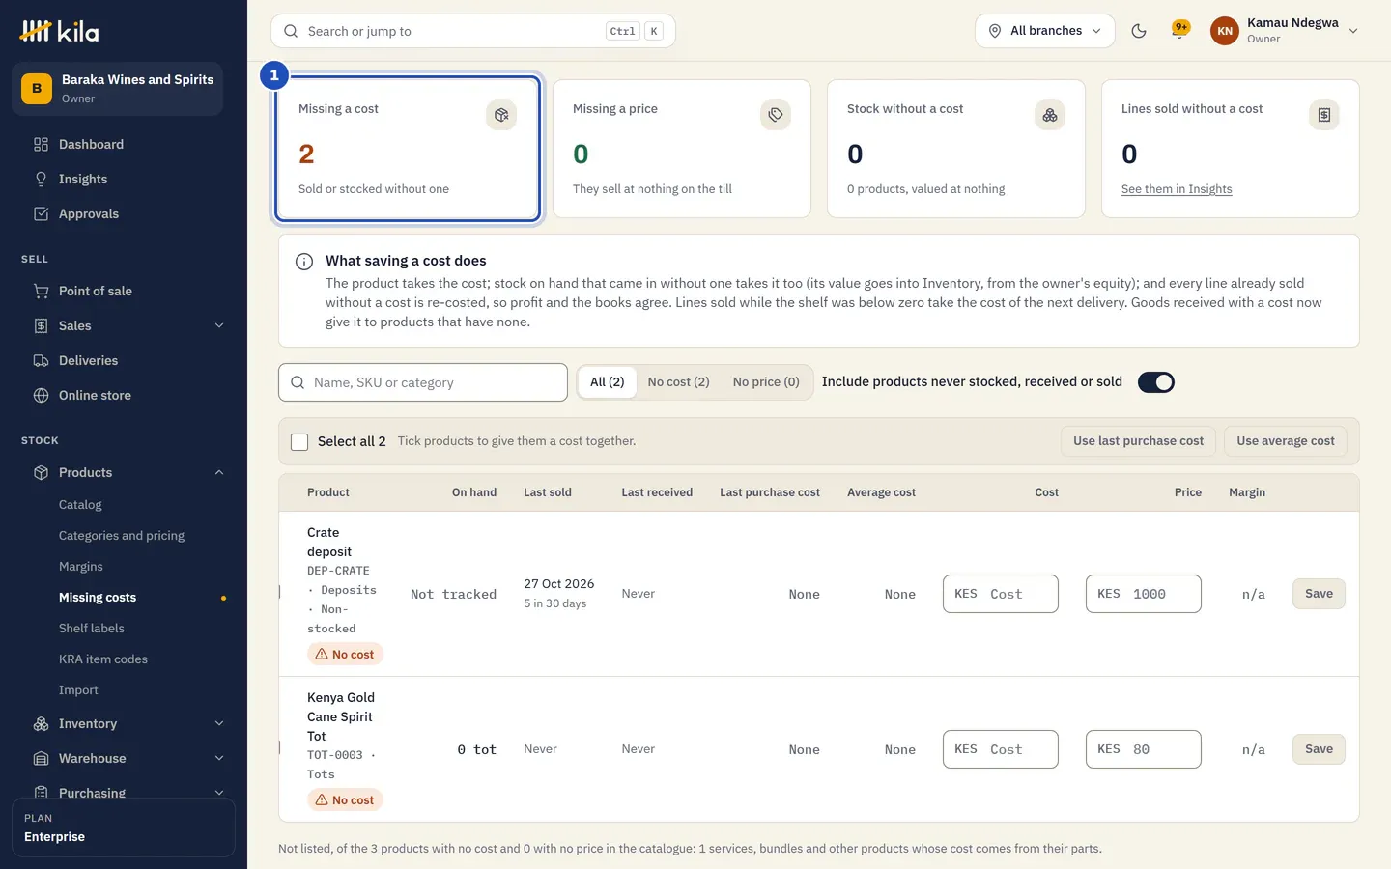Click the Deliveries truck icon
Viewport: 1391px width, 869px height.
click(41, 360)
